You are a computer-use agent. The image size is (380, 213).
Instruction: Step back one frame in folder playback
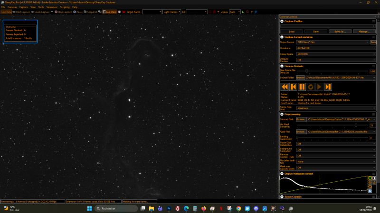(293, 87)
